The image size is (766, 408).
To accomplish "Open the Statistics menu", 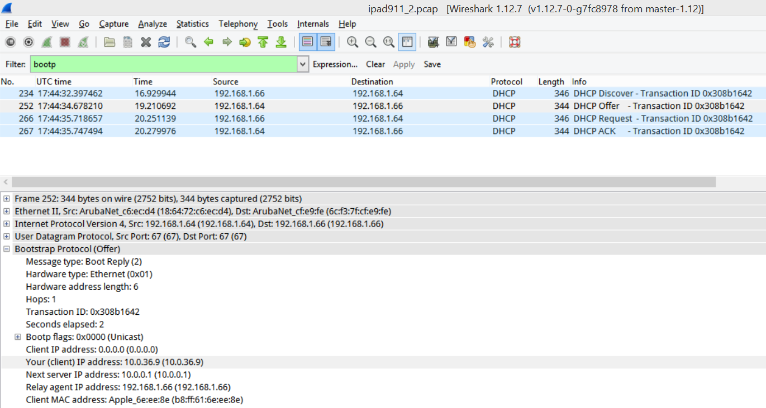I will pyautogui.click(x=193, y=24).
